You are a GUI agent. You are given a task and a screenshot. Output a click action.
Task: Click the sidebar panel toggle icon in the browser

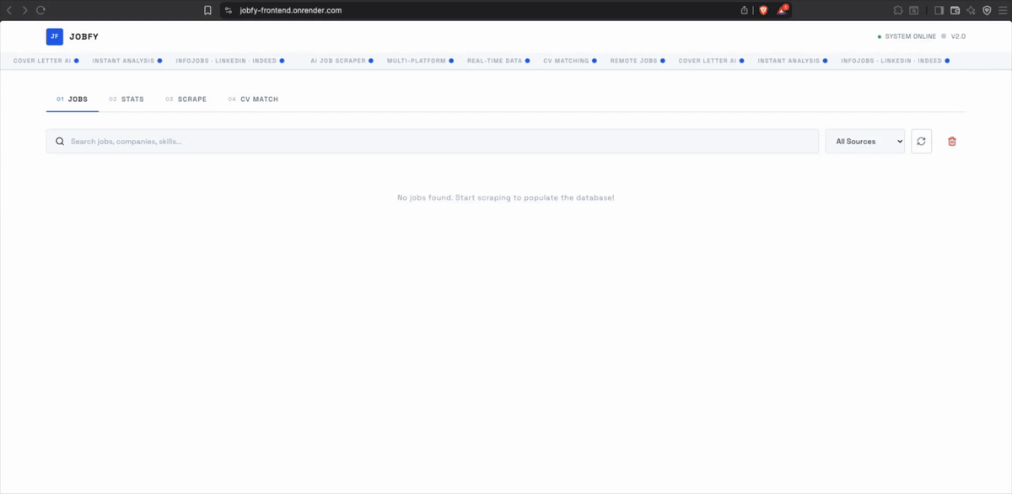939,10
